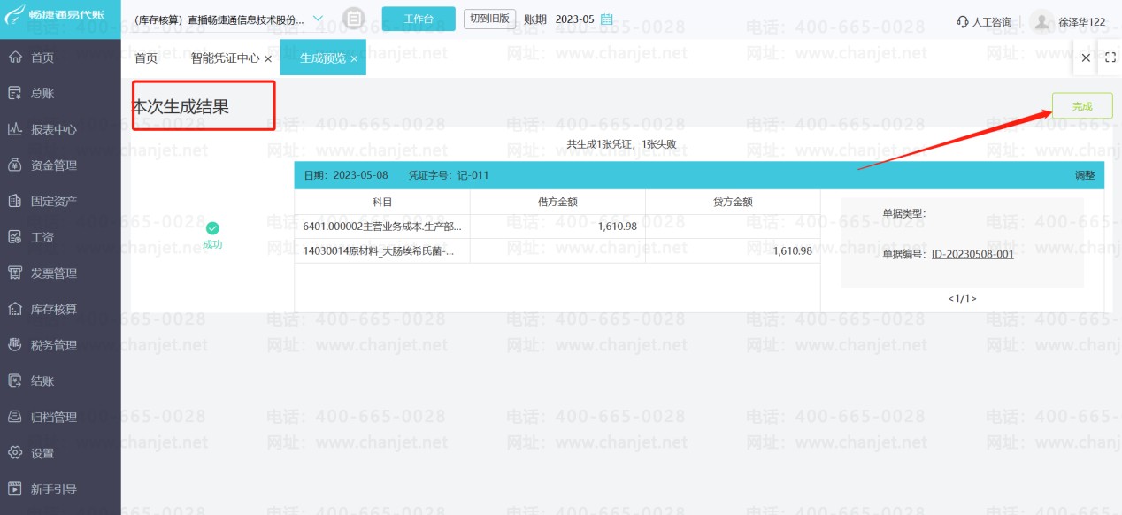Click 调整 in the voucher header
The width and height of the screenshot is (1122, 515).
pos(1084,175)
